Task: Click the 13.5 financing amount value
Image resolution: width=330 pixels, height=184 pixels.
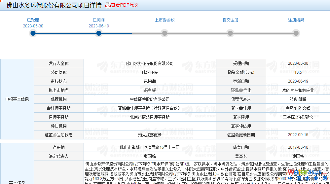Action: pyautogui.click(x=298, y=72)
